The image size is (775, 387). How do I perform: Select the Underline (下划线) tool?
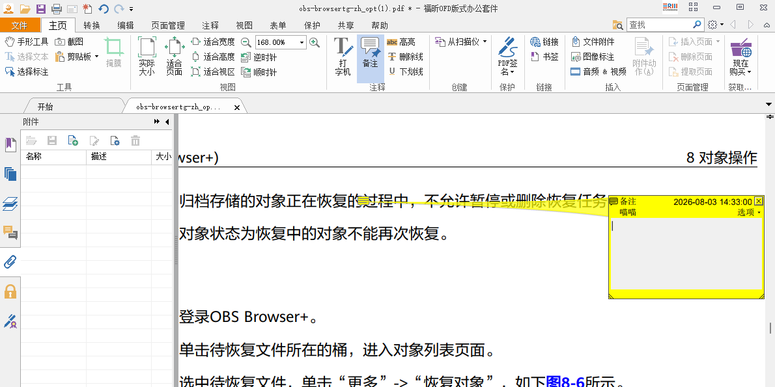coord(405,72)
